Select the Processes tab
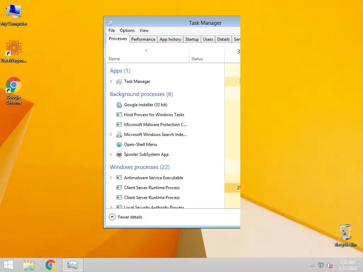Image resolution: width=363 pixels, height=272 pixels. [118, 39]
